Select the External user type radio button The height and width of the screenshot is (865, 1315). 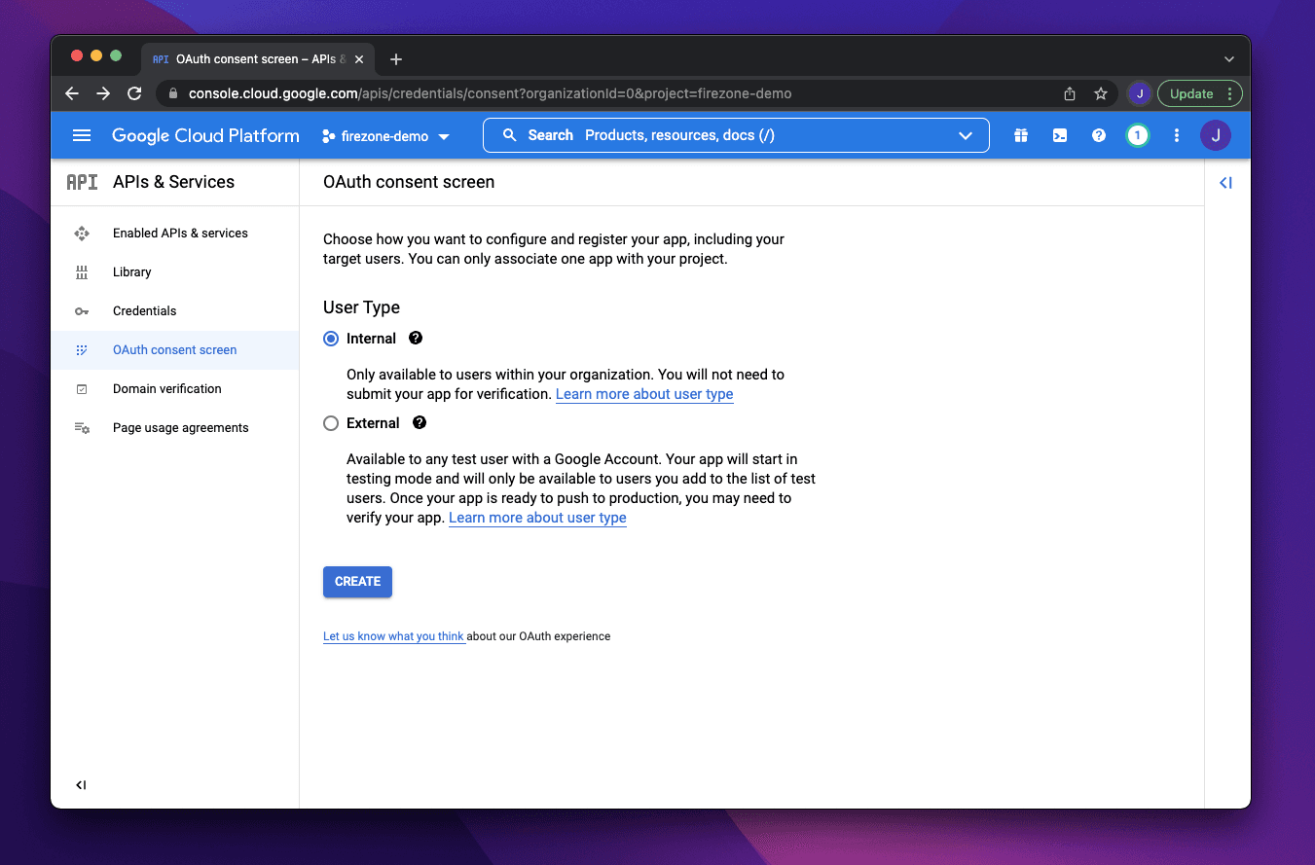(330, 422)
